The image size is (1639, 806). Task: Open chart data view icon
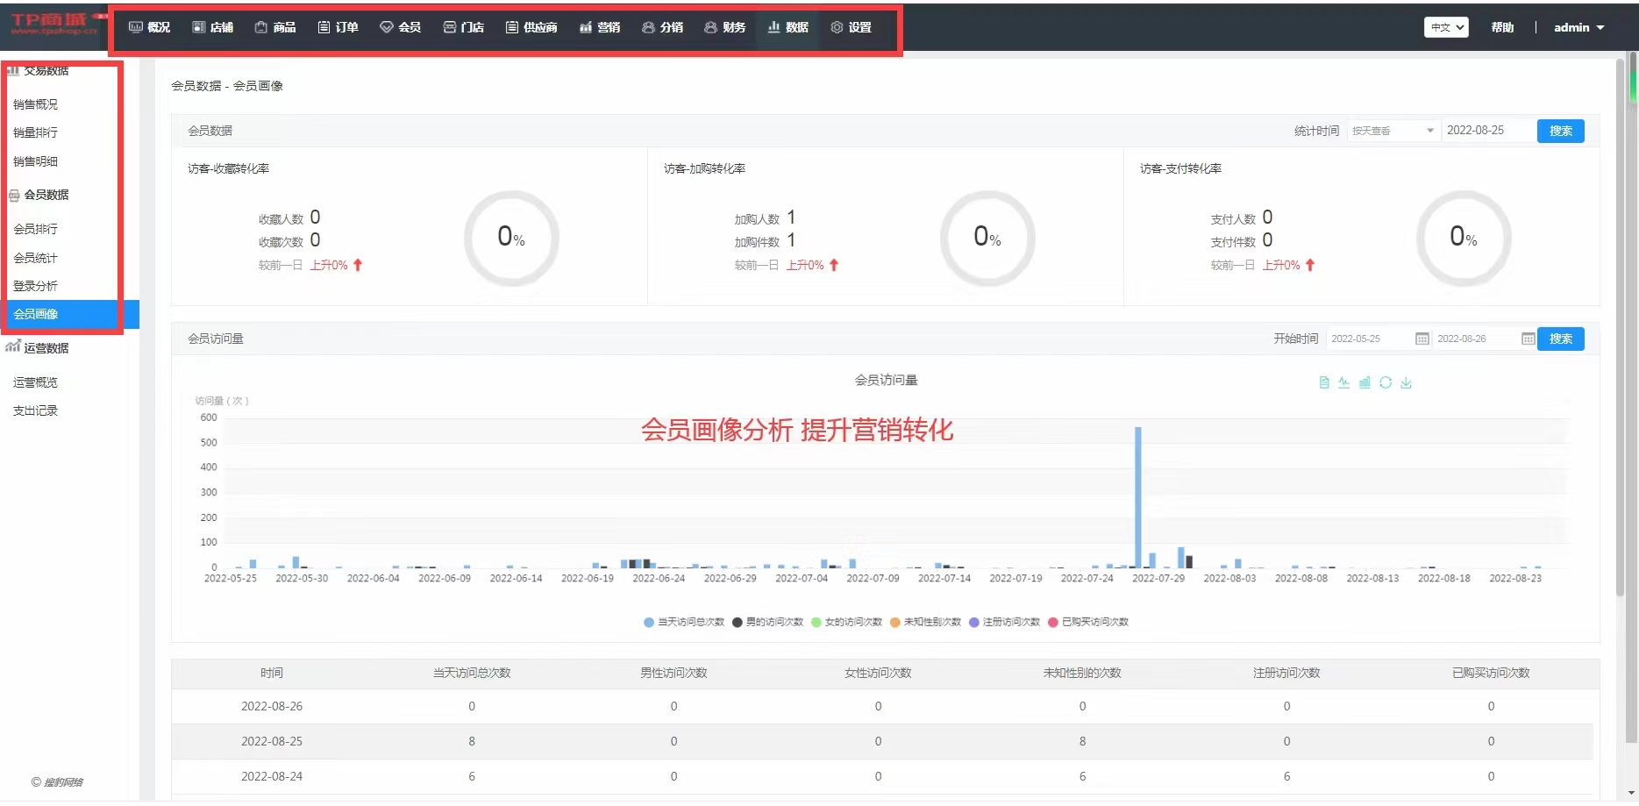point(1323,382)
